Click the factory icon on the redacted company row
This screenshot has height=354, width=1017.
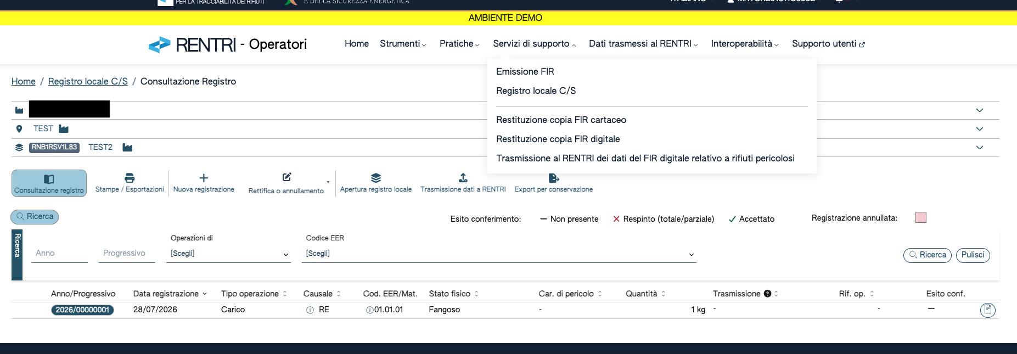coord(19,110)
